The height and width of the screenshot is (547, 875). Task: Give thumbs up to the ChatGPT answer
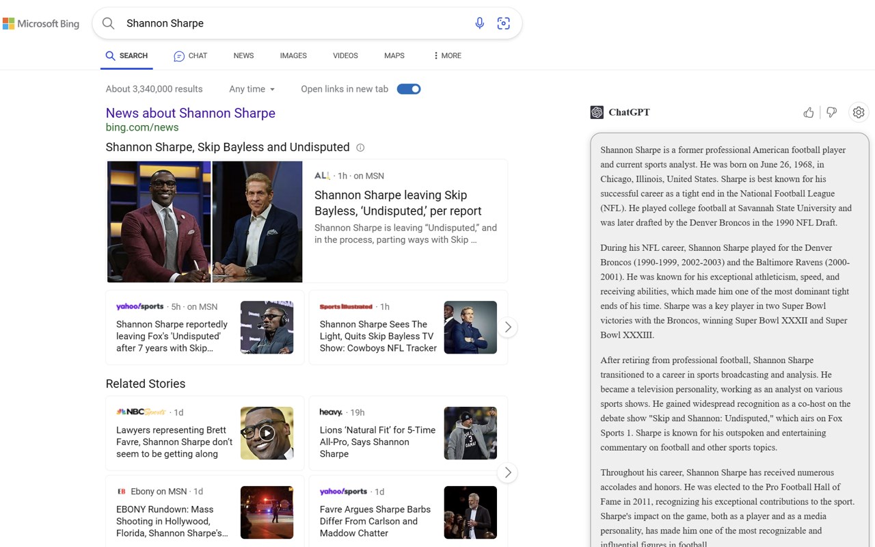[809, 112]
